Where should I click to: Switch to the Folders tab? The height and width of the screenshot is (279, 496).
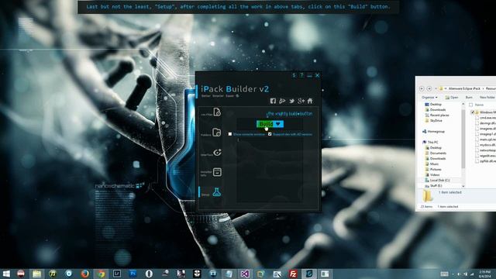click(211, 133)
